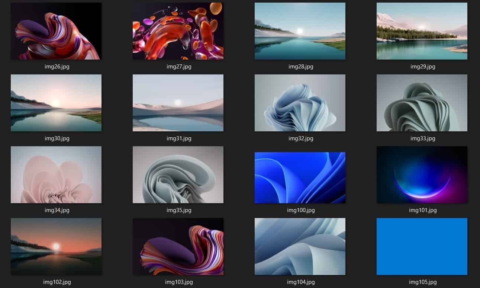This screenshot has width=480, height=288.
Task: Select the img32.jpg blue bloom thumbnail
Action: pos(300,103)
